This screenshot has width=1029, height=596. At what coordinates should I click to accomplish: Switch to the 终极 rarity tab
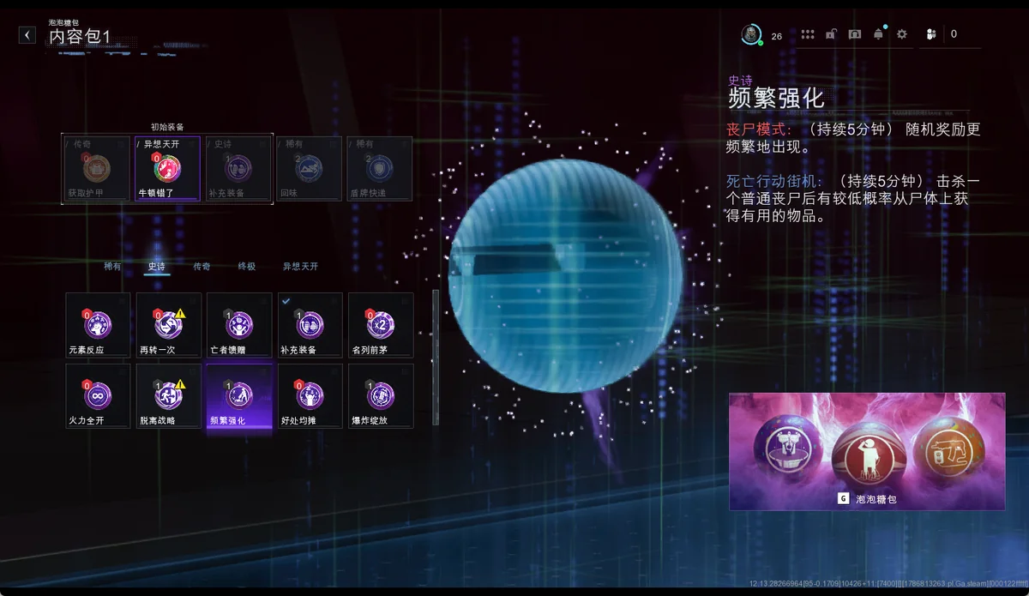247,267
